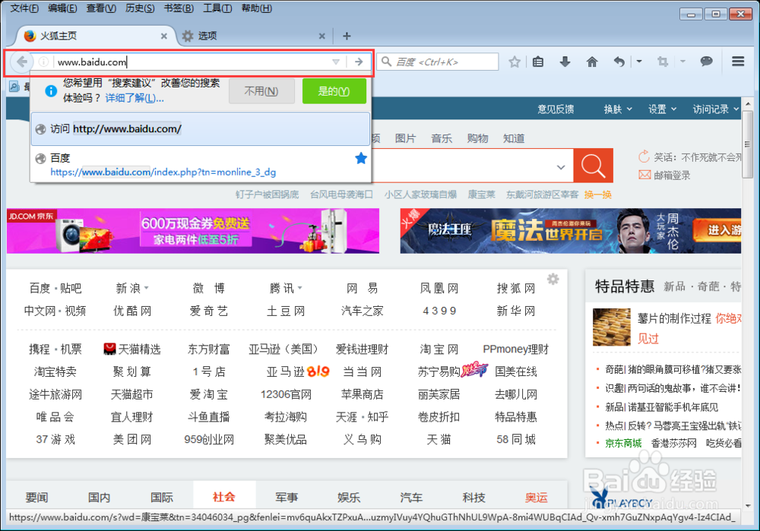
Task: Select the 社会 news tab
Action: [x=224, y=497]
